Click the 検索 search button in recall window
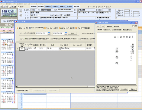 [x=73, y=33]
